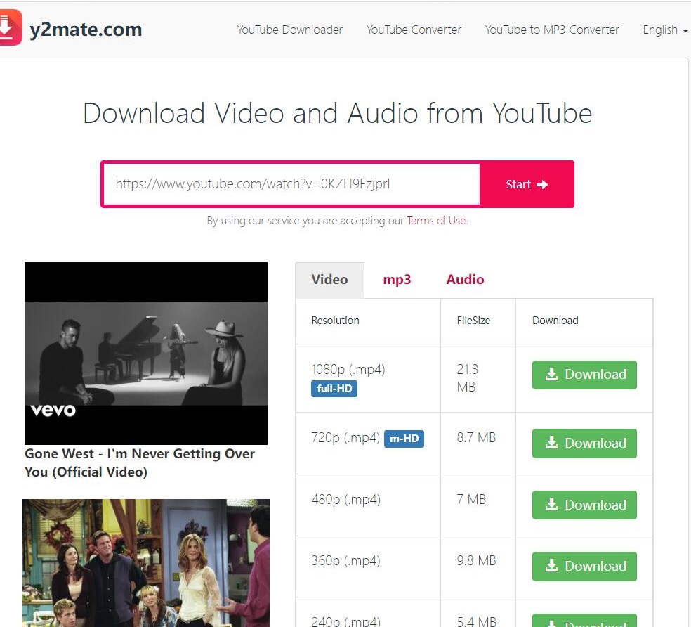Switch to the Audio tab

[x=465, y=279]
